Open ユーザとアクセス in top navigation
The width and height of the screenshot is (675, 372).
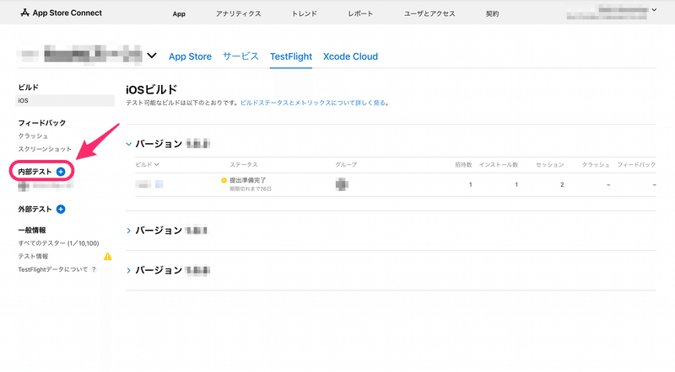click(429, 13)
